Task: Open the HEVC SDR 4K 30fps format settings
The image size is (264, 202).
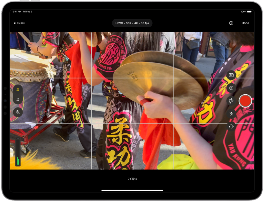Action: pyautogui.click(x=131, y=23)
